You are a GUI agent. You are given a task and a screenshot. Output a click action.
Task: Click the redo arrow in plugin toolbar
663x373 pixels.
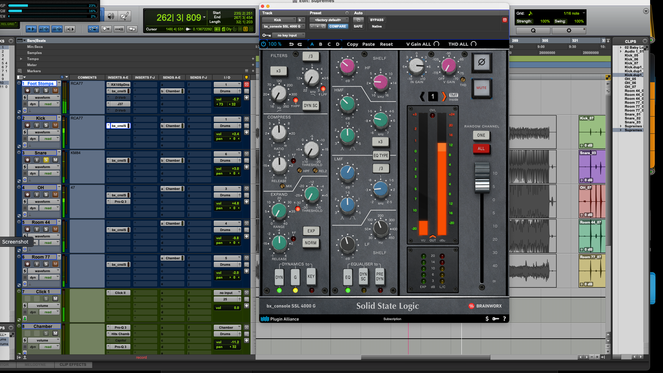(300, 44)
